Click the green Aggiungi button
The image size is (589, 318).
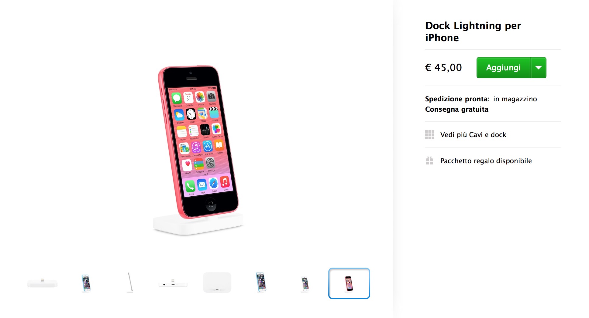pyautogui.click(x=503, y=68)
